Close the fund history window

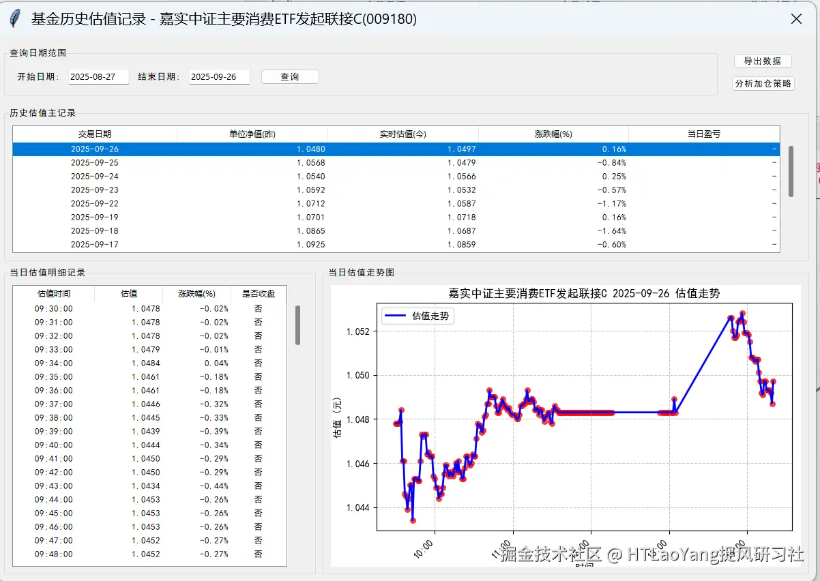(796, 18)
